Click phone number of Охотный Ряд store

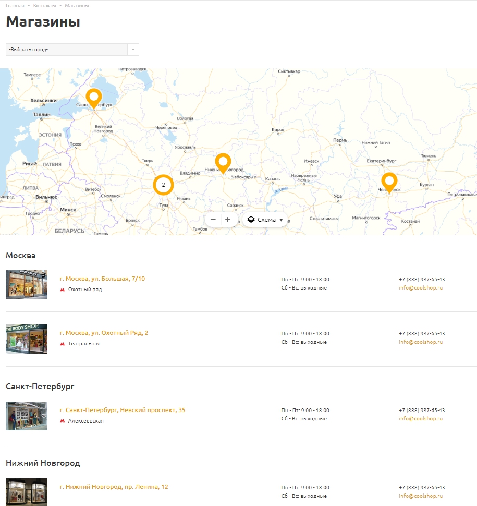click(x=422, y=333)
